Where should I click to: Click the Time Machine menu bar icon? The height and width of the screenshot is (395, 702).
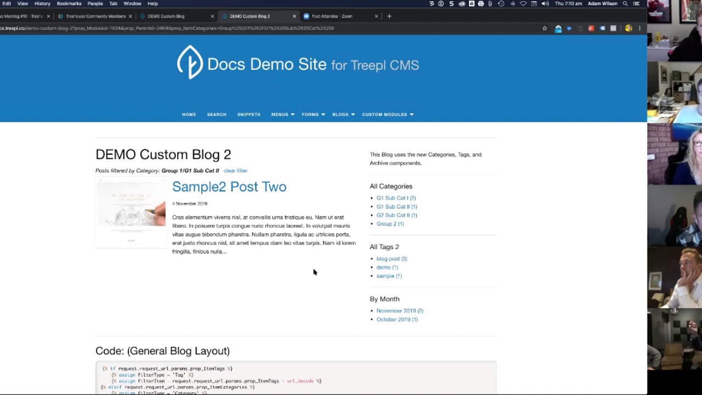click(501, 4)
